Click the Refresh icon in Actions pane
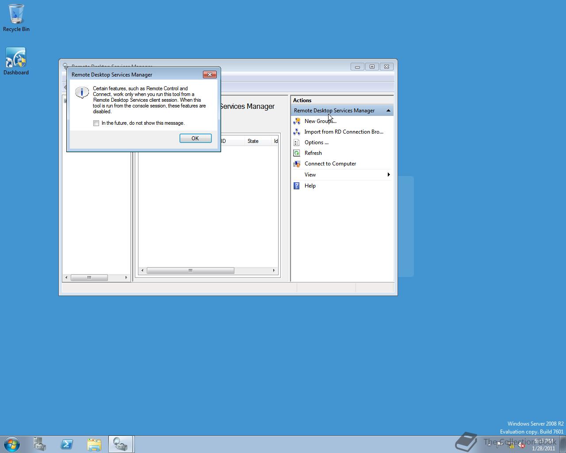The width and height of the screenshot is (566, 453). 297,153
